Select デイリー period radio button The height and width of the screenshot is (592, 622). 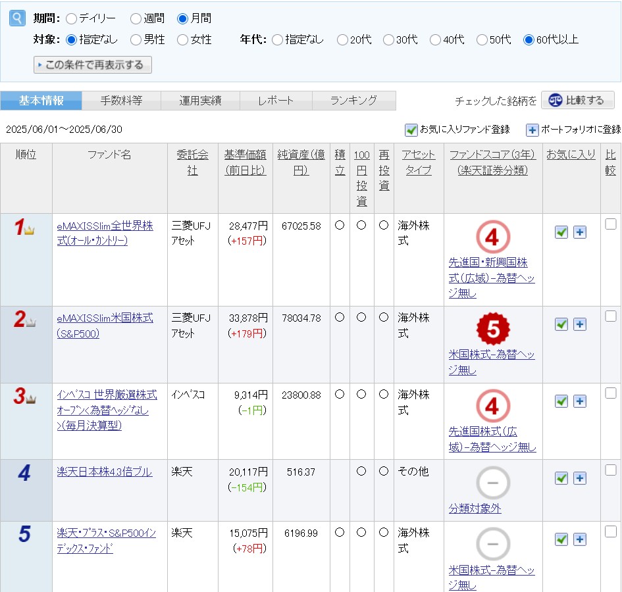pos(71,18)
